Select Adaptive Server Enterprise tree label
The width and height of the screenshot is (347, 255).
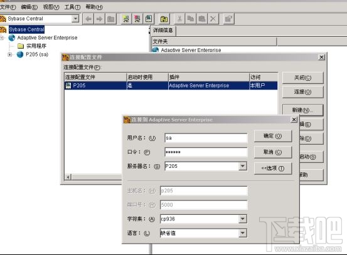(47, 38)
